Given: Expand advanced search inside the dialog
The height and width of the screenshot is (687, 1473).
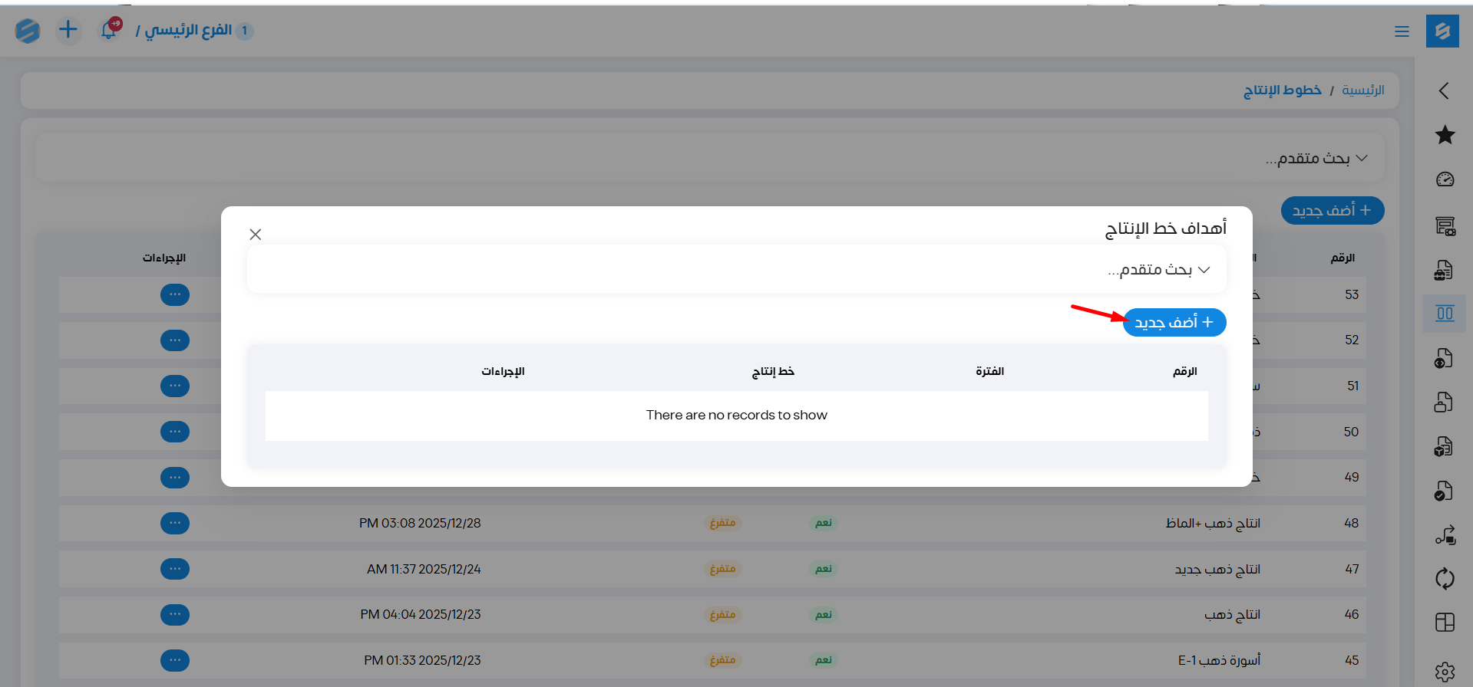Looking at the screenshot, I should [1159, 270].
